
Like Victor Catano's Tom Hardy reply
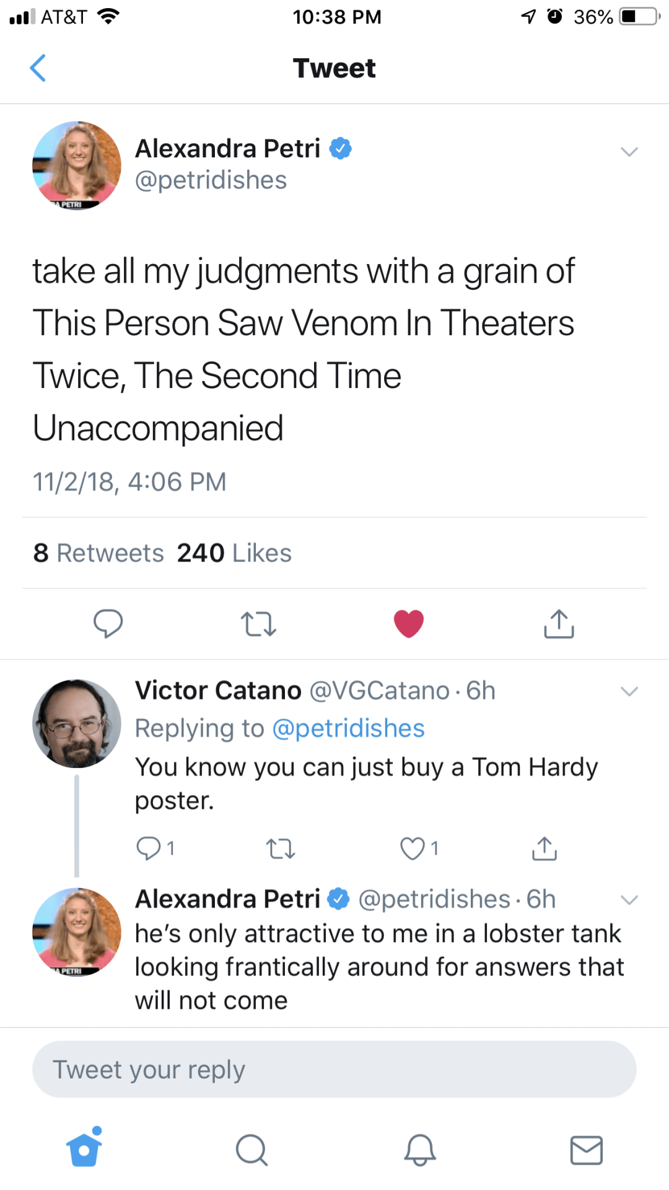tap(413, 848)
